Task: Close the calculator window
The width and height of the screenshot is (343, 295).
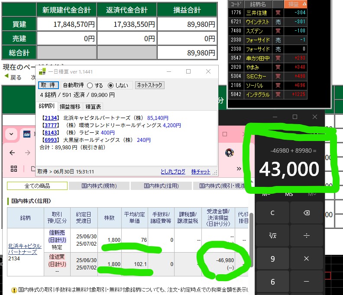Action: pos(315,117)
